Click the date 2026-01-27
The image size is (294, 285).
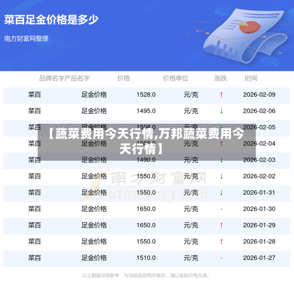pos(259,258)
